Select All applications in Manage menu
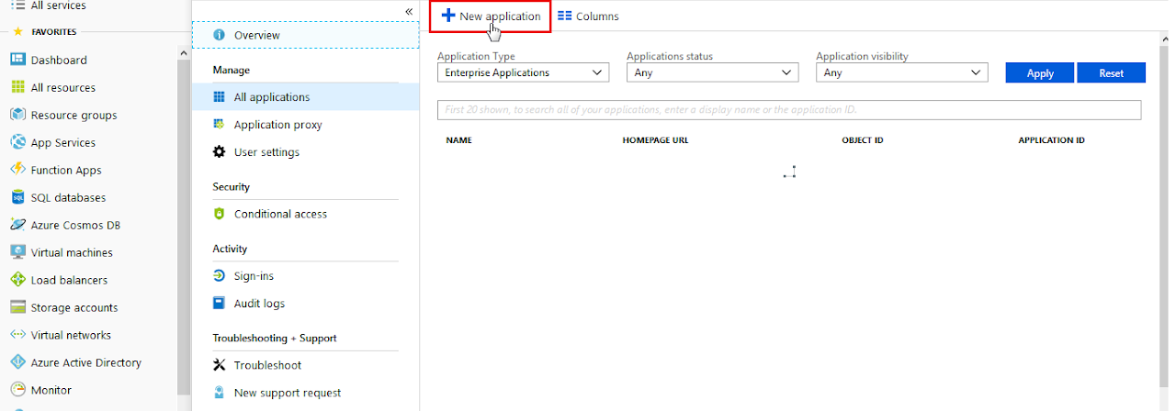Image resolution: width=1176 pixels, height=411 pixels. click(306, 97)
